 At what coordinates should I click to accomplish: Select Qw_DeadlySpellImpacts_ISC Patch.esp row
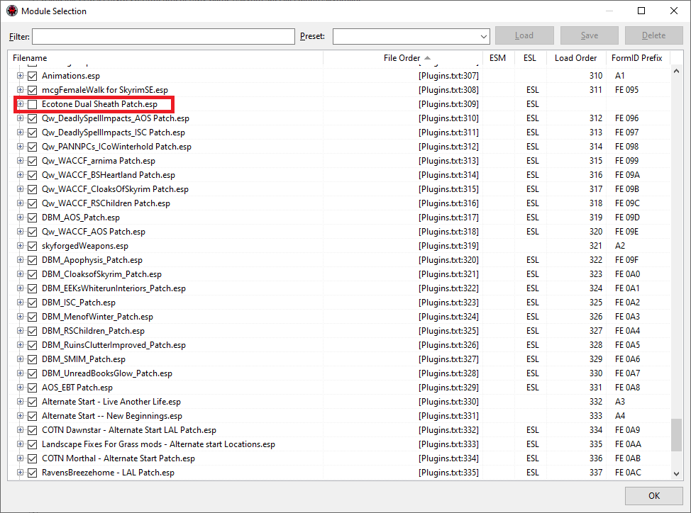(x=339, y=133)
